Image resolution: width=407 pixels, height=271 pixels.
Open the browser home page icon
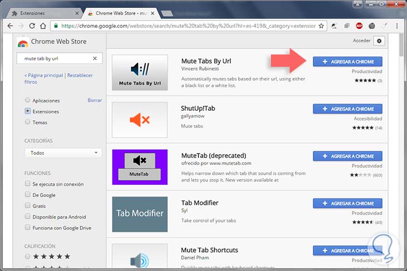point(43,26)
